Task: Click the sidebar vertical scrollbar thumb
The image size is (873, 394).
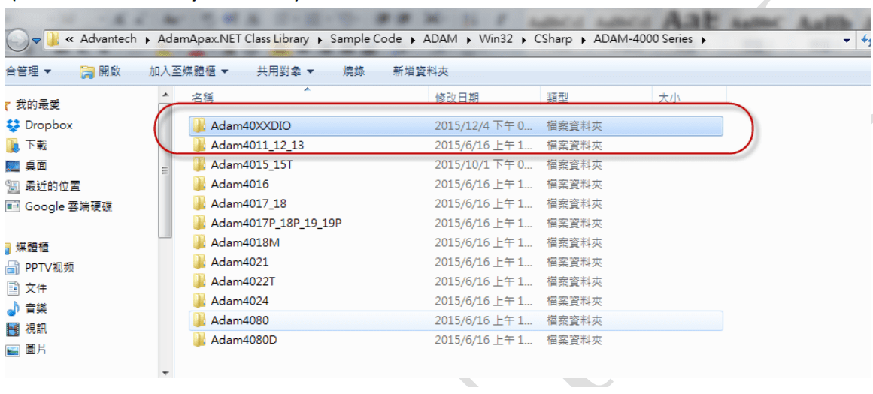Action: click(165, 170)
